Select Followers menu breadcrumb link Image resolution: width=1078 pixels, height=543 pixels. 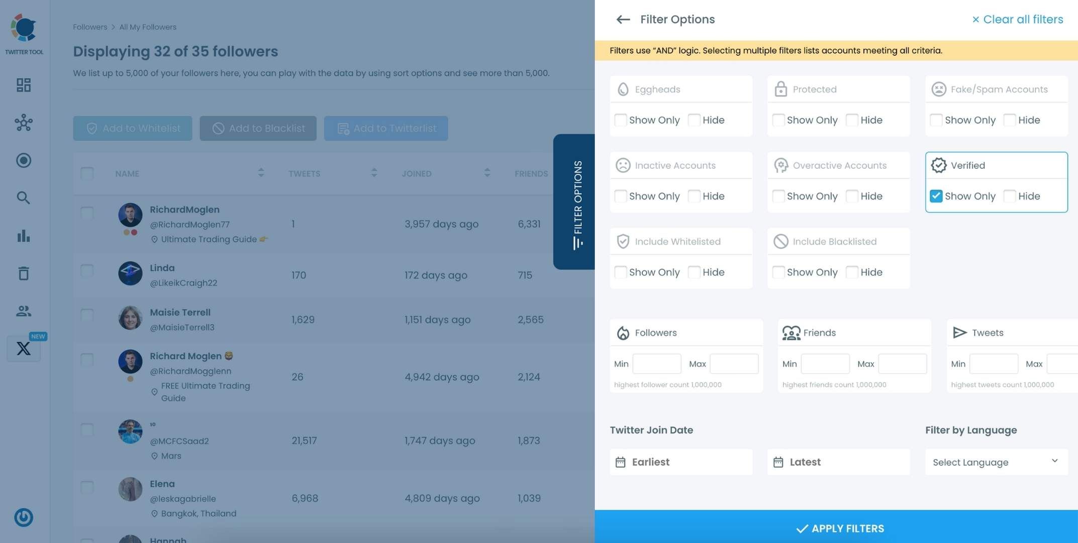click(90, 26)
